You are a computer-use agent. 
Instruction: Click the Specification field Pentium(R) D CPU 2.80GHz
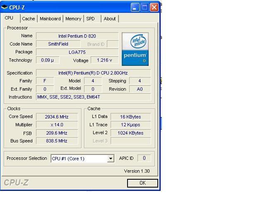93,73
